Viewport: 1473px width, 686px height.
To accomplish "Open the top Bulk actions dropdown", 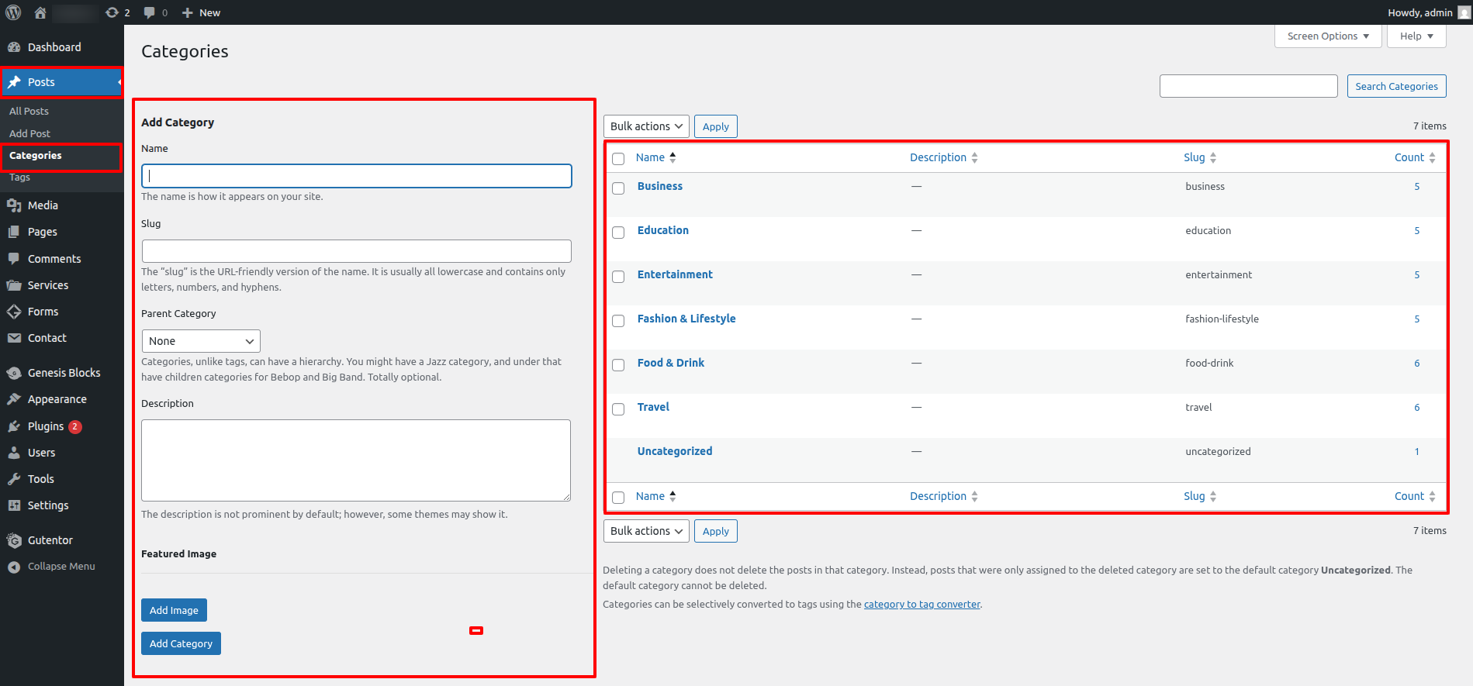I will (x=646, y=126).
